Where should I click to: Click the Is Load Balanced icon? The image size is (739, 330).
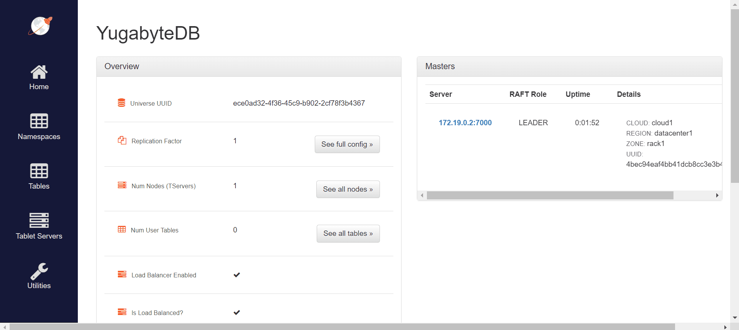coord(122,312)
